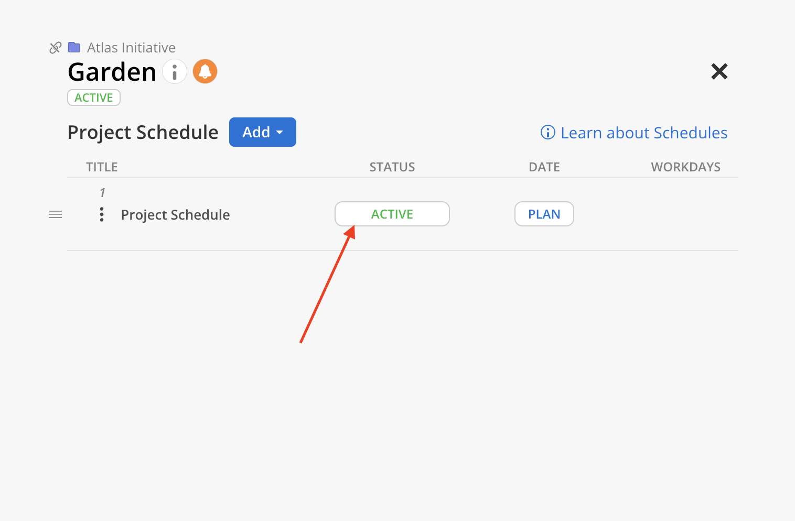This screenshot has height=521, width=795.
Task: Close the Garden panel with the X
Action: [x=719, y=71]
